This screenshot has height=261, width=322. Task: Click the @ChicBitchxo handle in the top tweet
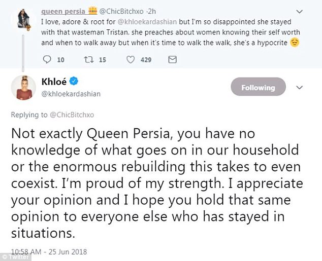point(122,11)
